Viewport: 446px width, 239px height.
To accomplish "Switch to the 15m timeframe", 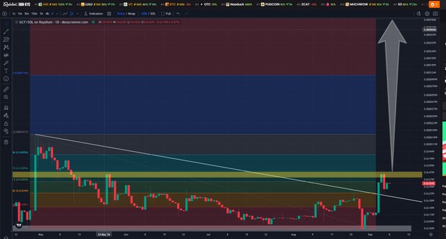I will point(34,14).
